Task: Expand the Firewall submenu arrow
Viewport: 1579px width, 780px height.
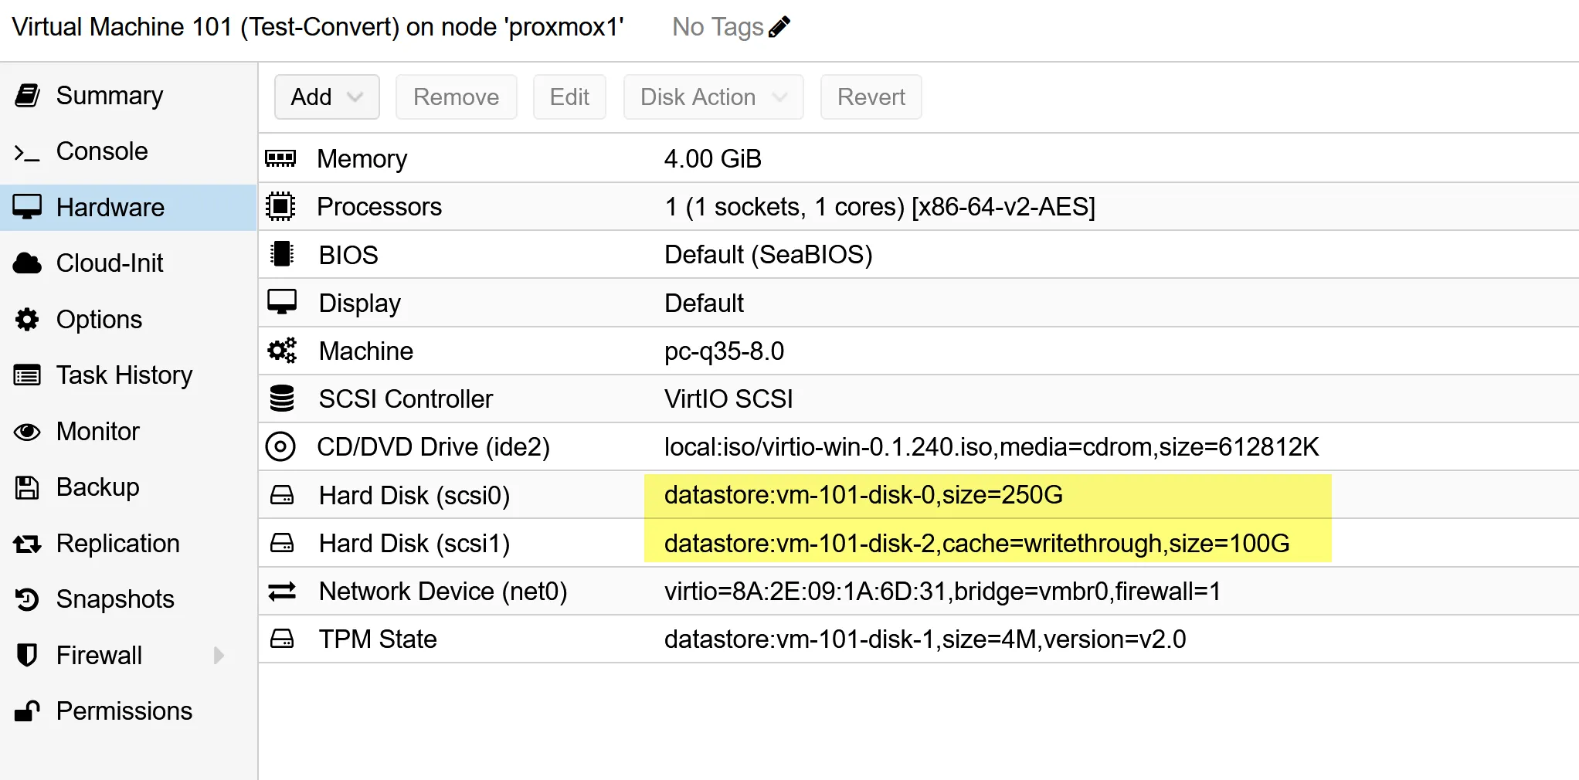Action: click(x=219, y=656)
